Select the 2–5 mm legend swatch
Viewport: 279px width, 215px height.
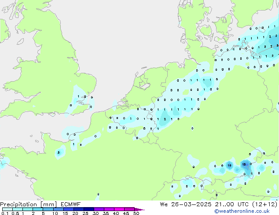pos(38,209)
